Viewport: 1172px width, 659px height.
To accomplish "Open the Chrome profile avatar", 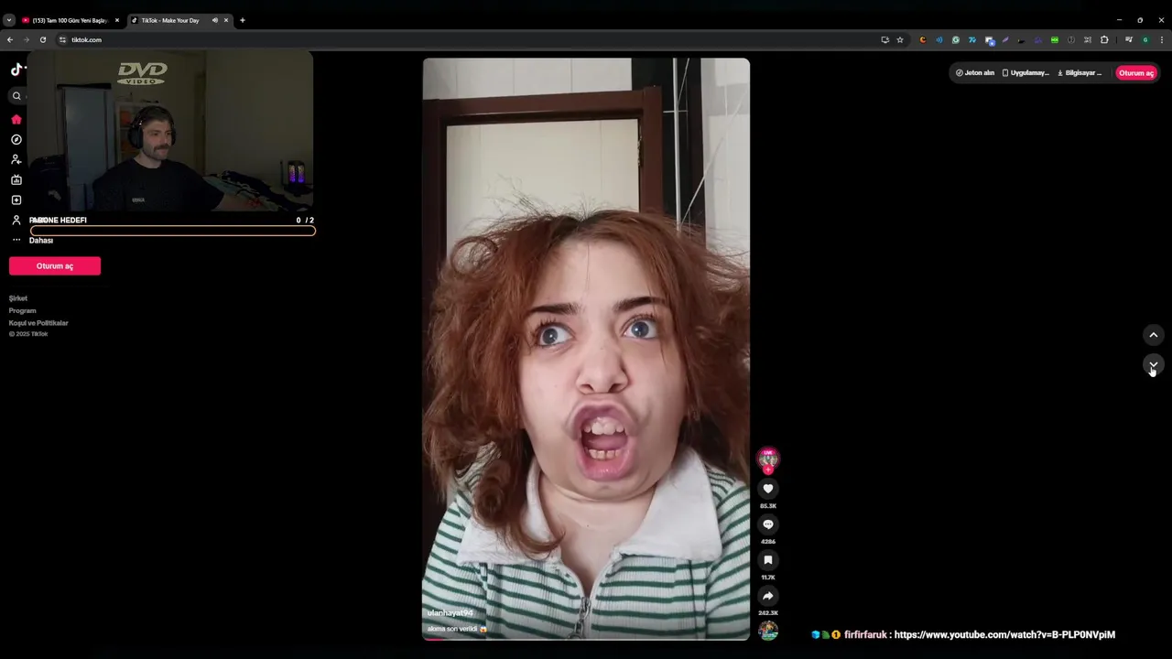I will pos(1145,40).
